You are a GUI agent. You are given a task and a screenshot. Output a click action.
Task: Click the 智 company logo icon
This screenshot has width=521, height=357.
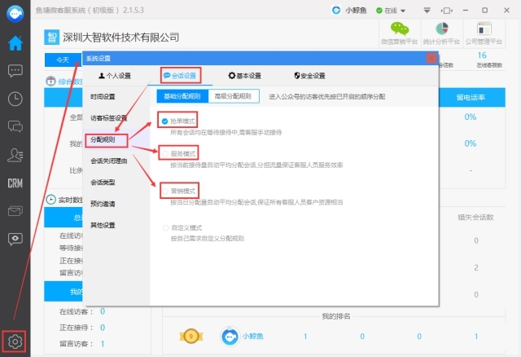tap(51, 37)
